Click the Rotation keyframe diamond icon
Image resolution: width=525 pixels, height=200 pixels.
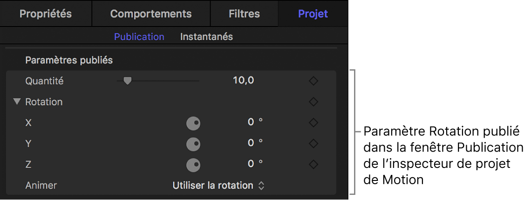314,101
